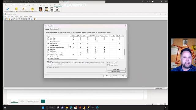Launch the Power Sort tool
Screen dimensions: 196x110
24,10
